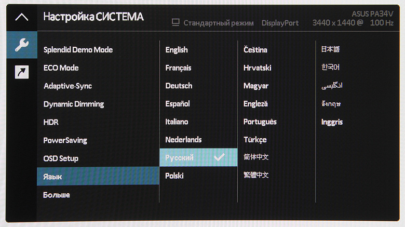Pick English as language
This screenshot has height=227, width=405.
click(177, 50)
